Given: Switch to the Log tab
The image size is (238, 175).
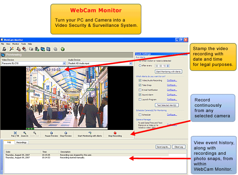Looking at the screenshot, I should [x=9, y=142].
